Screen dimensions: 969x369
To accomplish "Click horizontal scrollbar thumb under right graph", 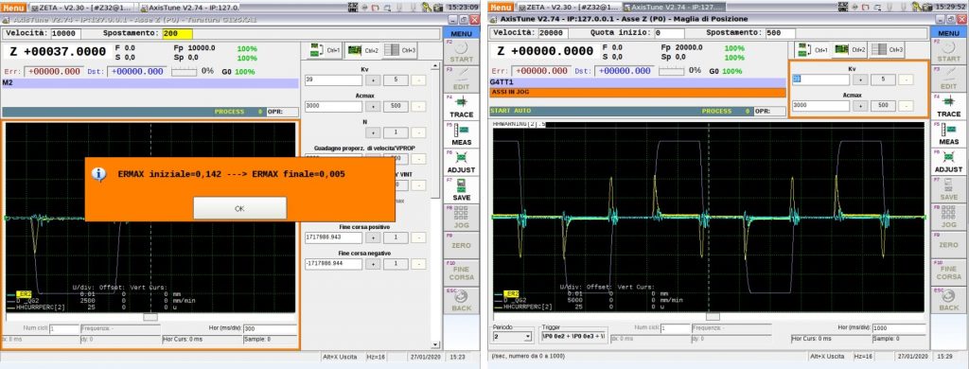I will coord(713,316).
